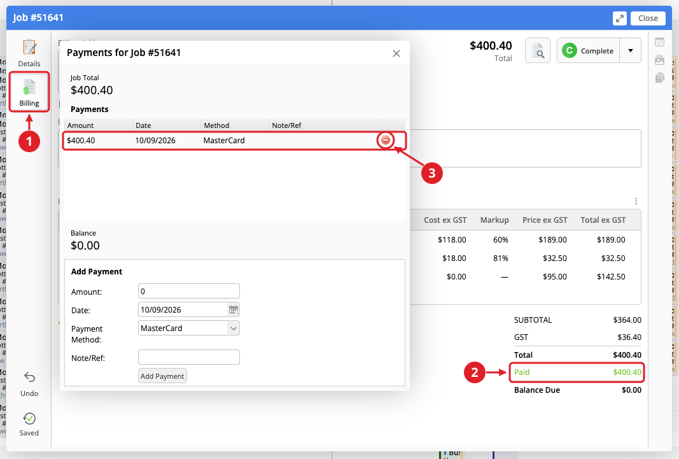This screenshot has width=679, height=459.
Task: Click the Add Payment button
Action: click(x=162, y=376)
